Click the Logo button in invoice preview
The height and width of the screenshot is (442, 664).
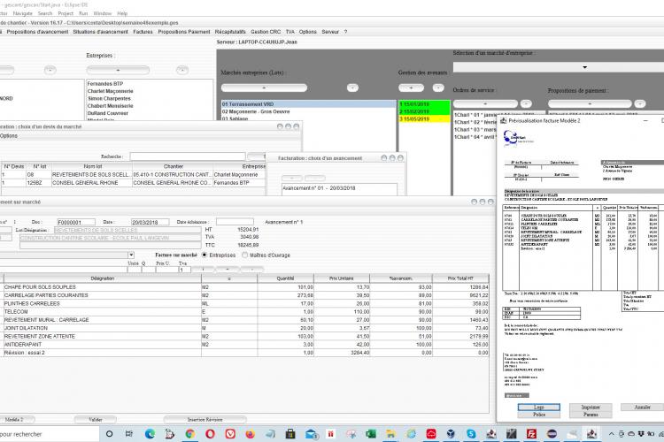pyautogui.click(x=538, y=407)
